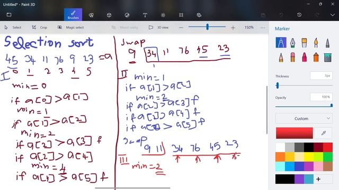
Task: Open the more options ellipsis menu
Action: [x=263, y=27]
